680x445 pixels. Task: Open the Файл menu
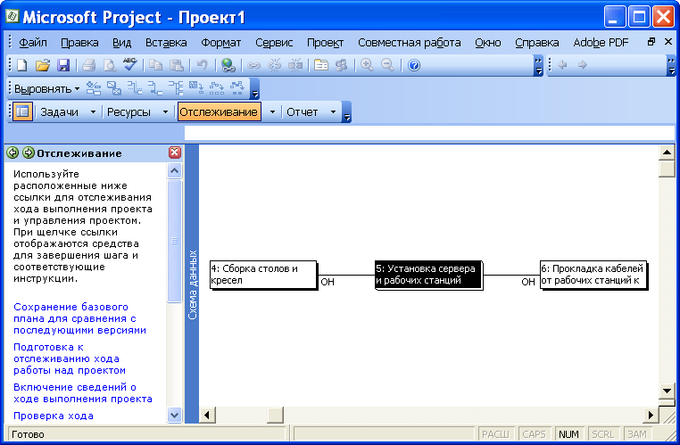click(33, 43)
